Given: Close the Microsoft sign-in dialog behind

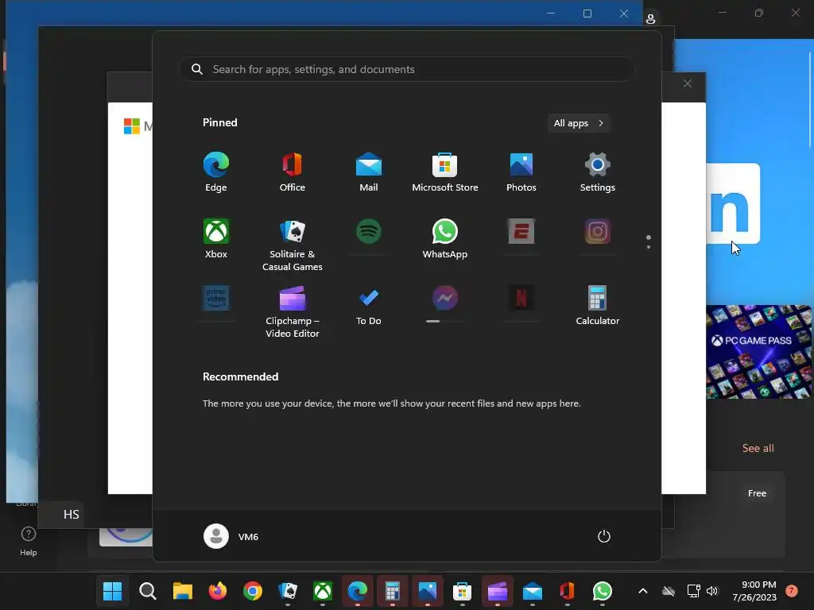Looking at the screenshot, I should (688, 83).
